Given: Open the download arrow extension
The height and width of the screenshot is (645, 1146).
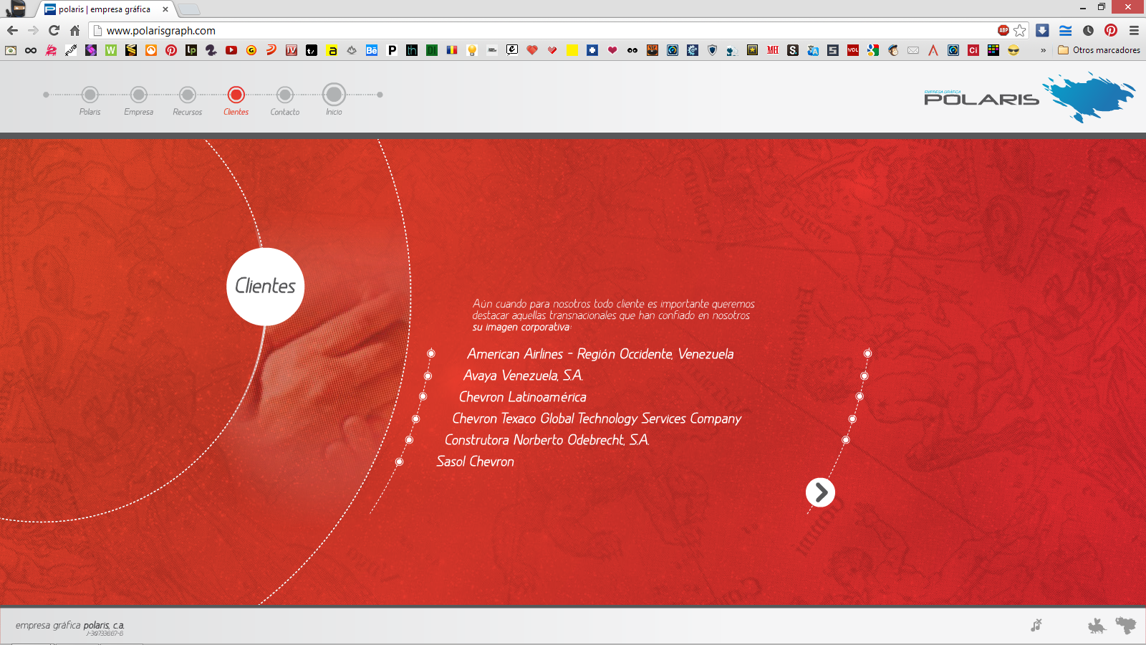Looking at the screenshot, I should [x=1042, y=30].
